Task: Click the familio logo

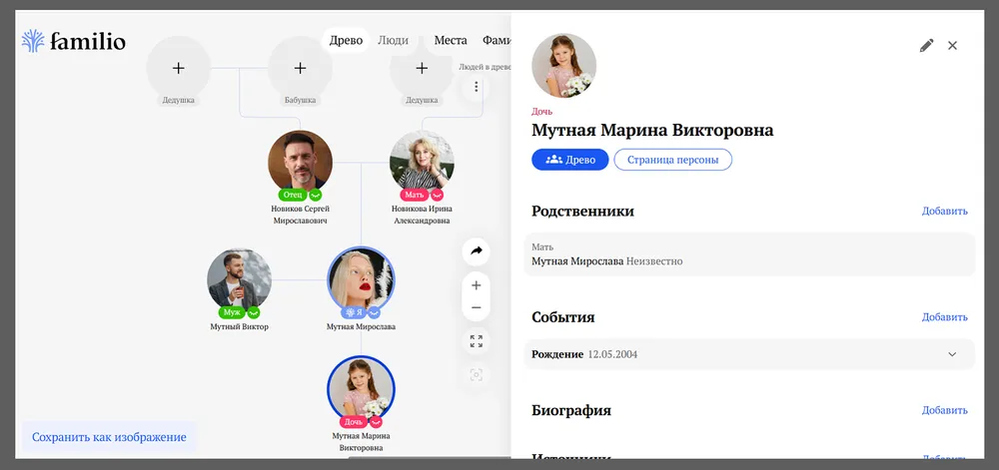Action: [74, 41]
